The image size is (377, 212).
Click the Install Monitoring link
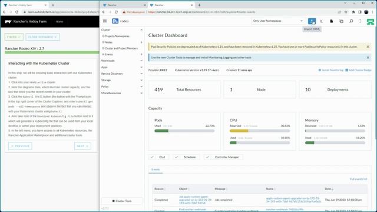click(331, 70)
